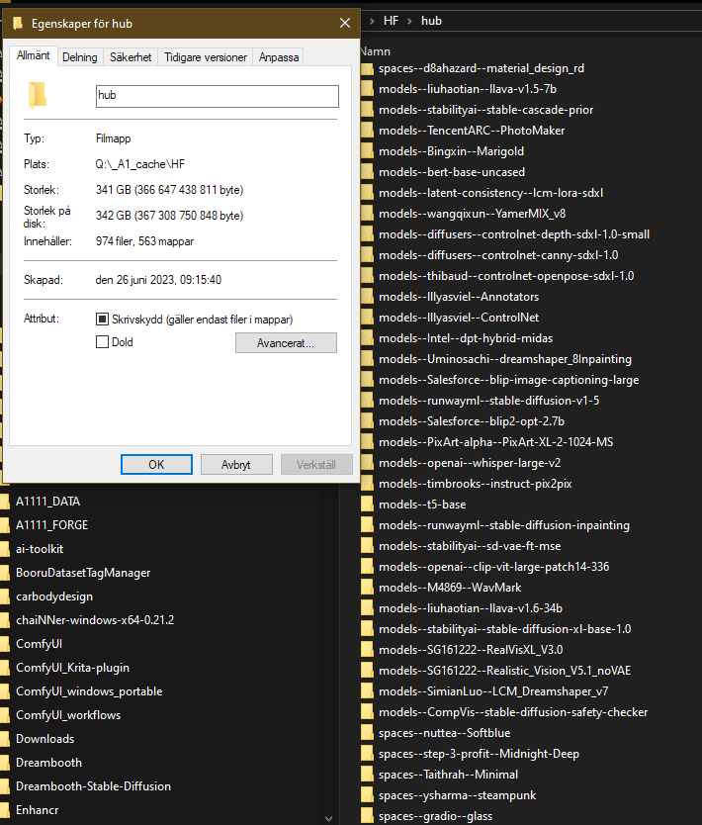This screenshot has height=825, width=702.
Task: Click the OK button
Action: click(156, 465)
